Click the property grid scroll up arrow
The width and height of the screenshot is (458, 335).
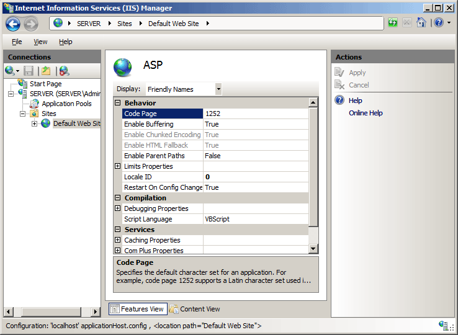tap(313, 102)
